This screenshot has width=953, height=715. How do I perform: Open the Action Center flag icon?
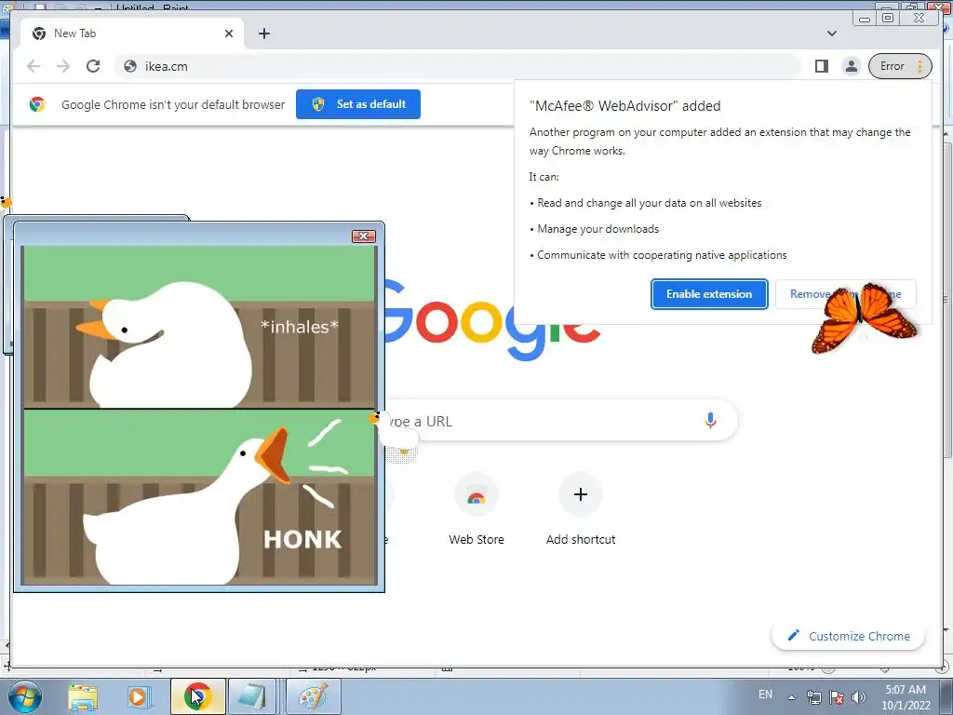837,697
